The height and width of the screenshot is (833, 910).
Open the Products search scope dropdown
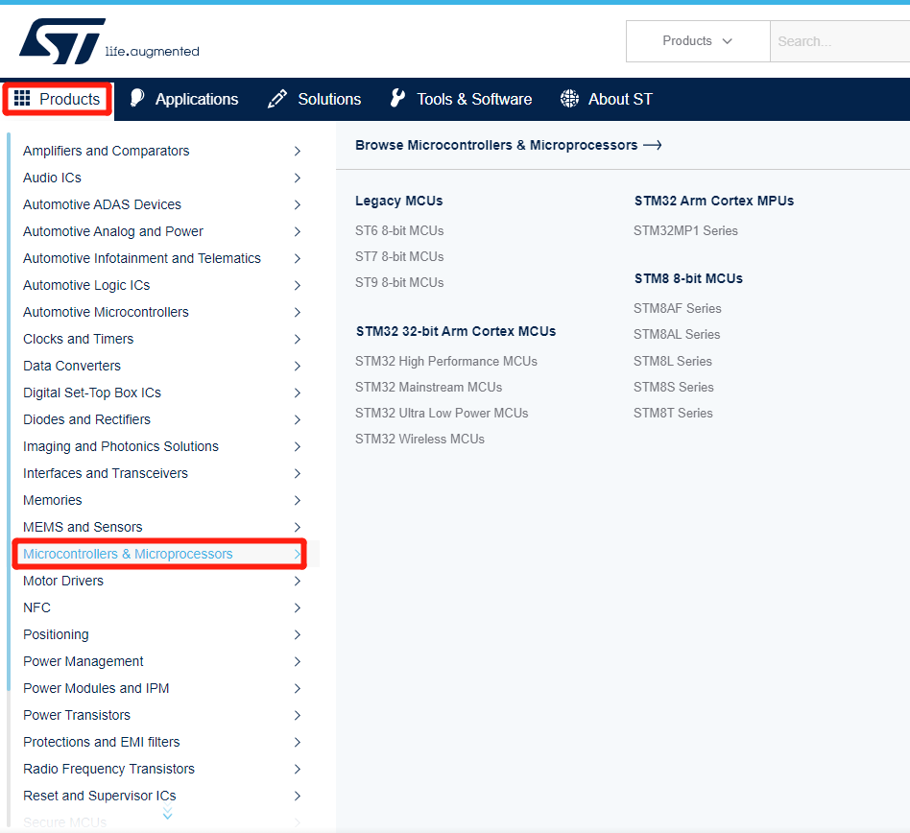pos(698,41)
